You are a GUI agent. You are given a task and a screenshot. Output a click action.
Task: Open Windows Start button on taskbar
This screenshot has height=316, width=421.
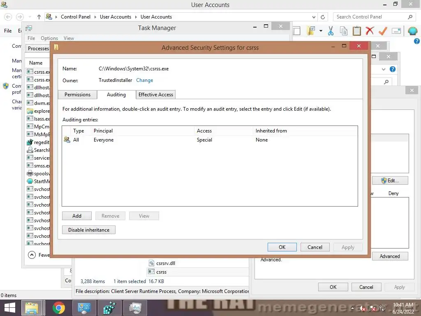point(10,308)
